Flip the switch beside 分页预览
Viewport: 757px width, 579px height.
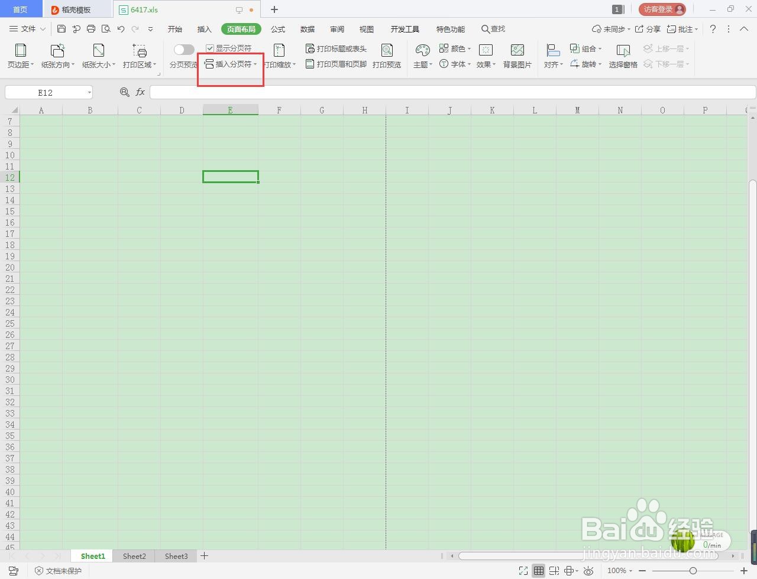tap(184, 50)
